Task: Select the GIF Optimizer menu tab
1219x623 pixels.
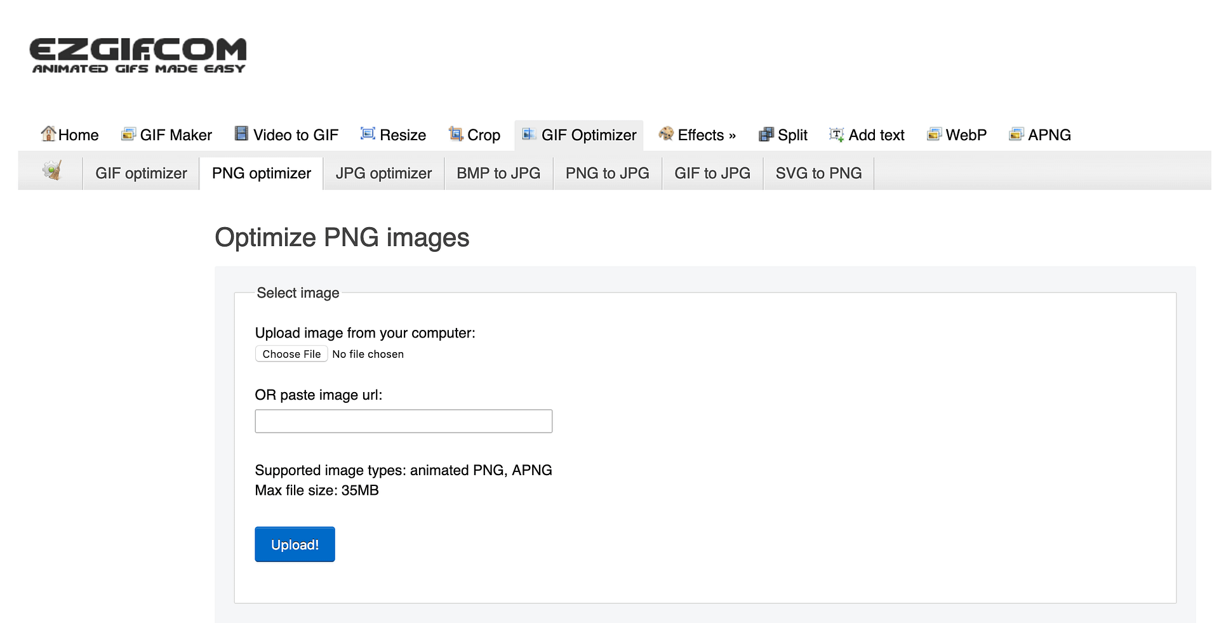Action: 579,135
